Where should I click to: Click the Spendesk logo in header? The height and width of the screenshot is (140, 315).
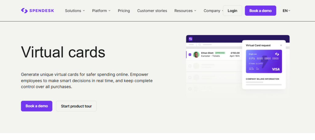click(x=37, y=11)
